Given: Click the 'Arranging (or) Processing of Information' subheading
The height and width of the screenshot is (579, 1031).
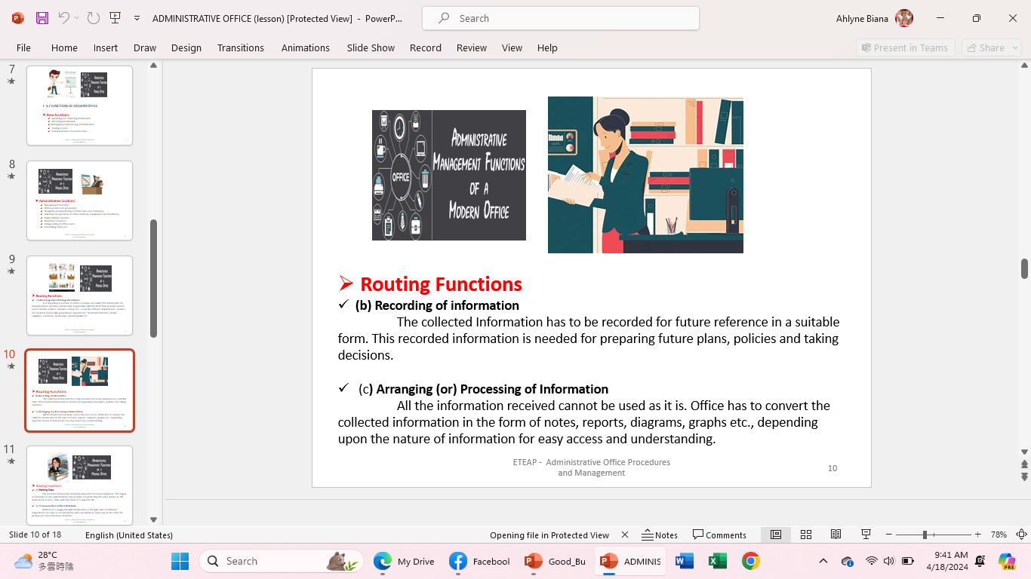Looking at the screenshot, I should point(492,389).
